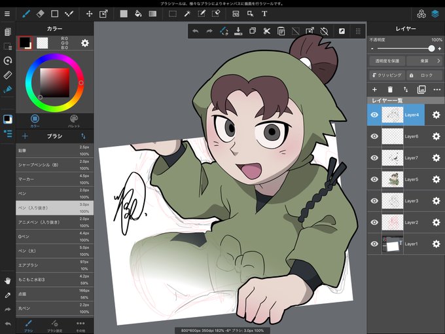Open the その他 tab at bottom
This screenshot has height=334, width=445.
(80, 325)
